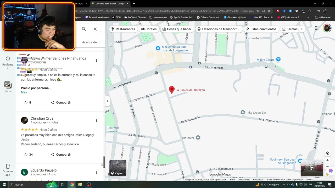Select Estaciones de transporte chip
The width and height of the screenshot is (335, 188).
click(x=218, y=29)
